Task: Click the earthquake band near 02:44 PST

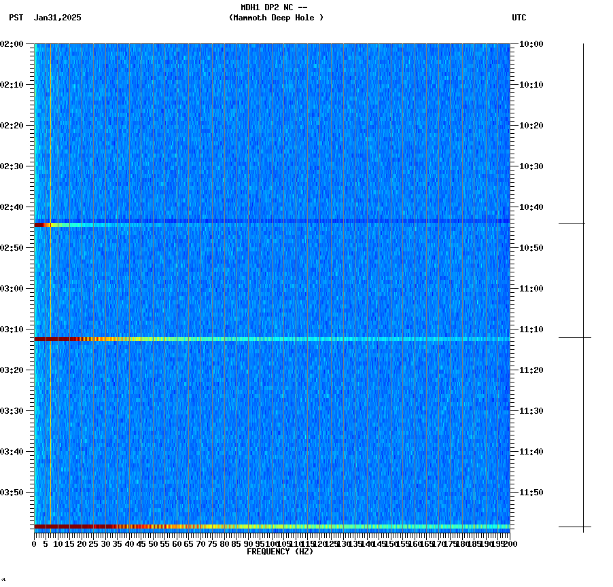Action: pos(272,223)
